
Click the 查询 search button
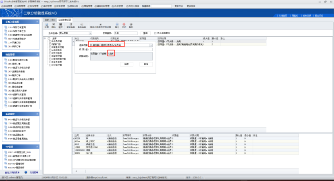tap(145, 33)
